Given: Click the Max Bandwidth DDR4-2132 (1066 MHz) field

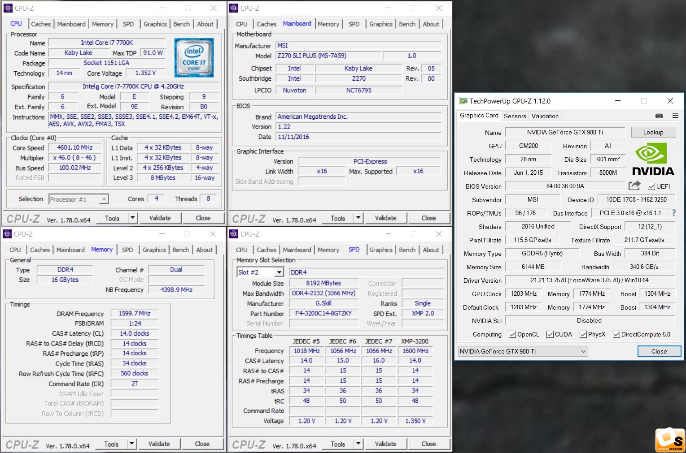Looking at the screenshot, I should [x=323, y=293].
